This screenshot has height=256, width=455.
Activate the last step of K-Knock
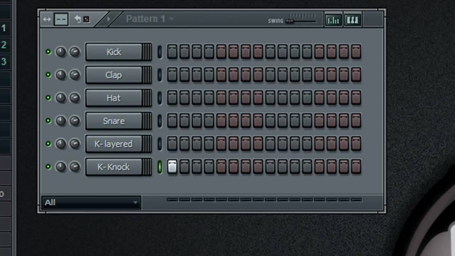tap(356, 167)
